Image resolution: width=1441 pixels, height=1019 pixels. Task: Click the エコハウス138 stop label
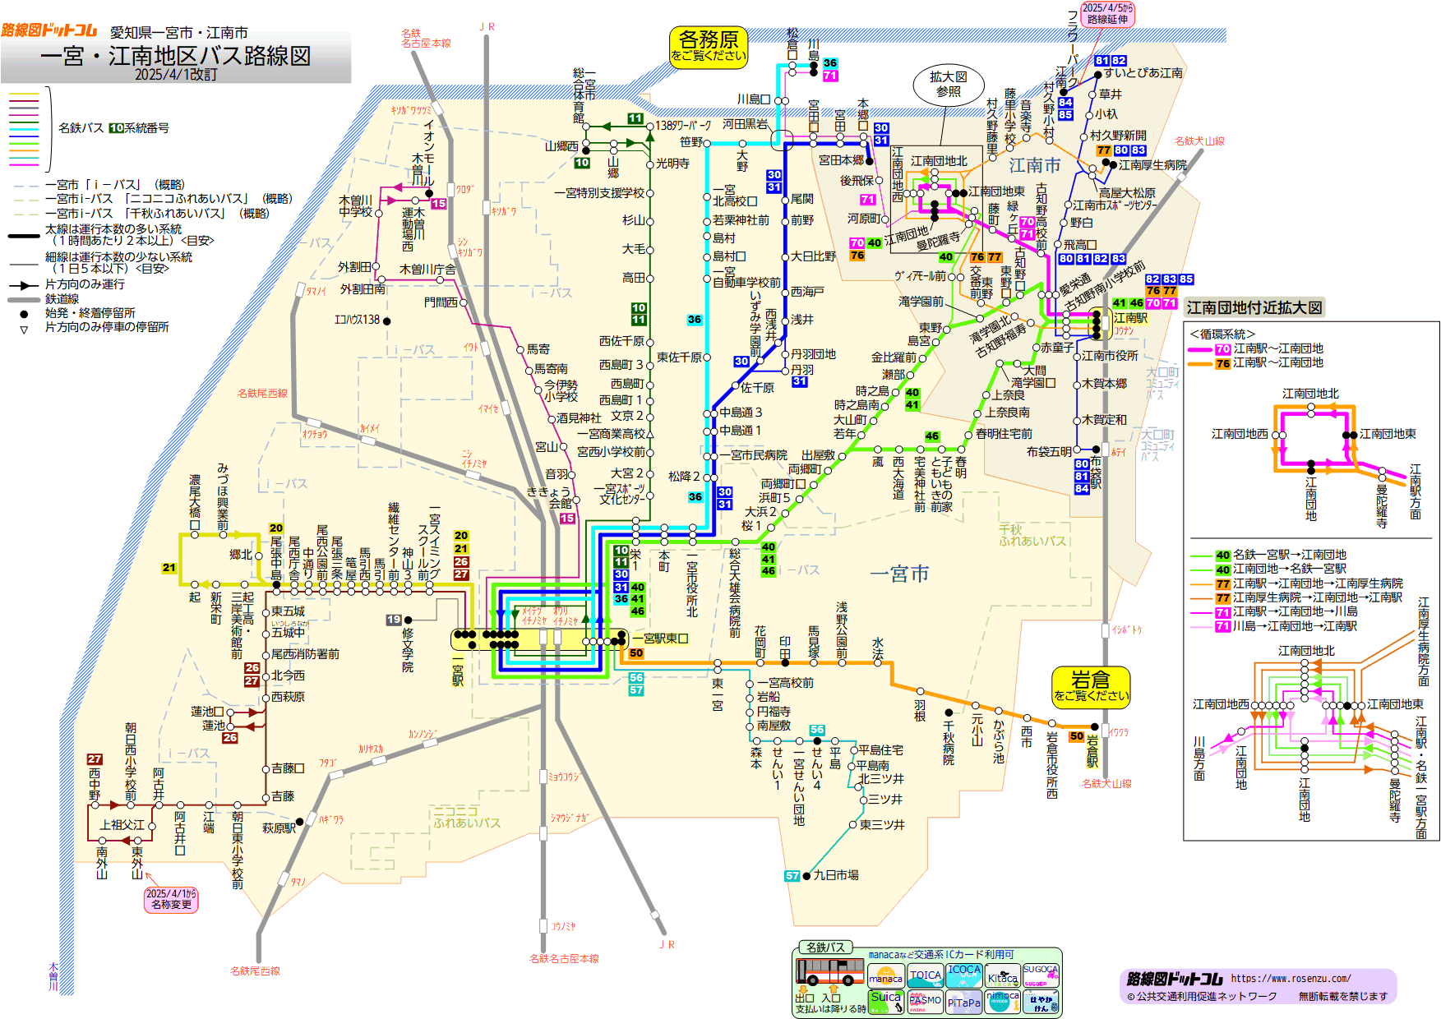(x=357, y=320)
